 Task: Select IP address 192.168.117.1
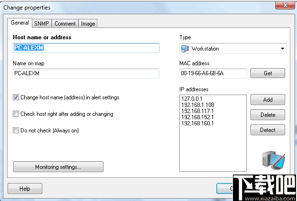(x=197, y=111)
